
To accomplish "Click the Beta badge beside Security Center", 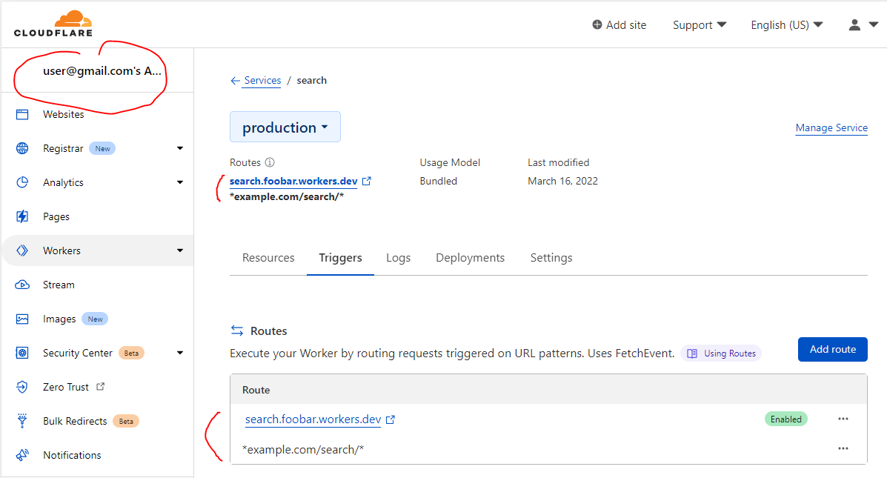I will (x=131, y=353).
